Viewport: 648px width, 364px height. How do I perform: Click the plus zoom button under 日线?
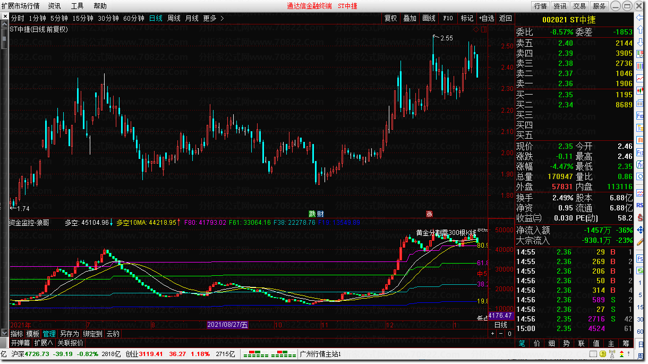click(x=492, y=334)
